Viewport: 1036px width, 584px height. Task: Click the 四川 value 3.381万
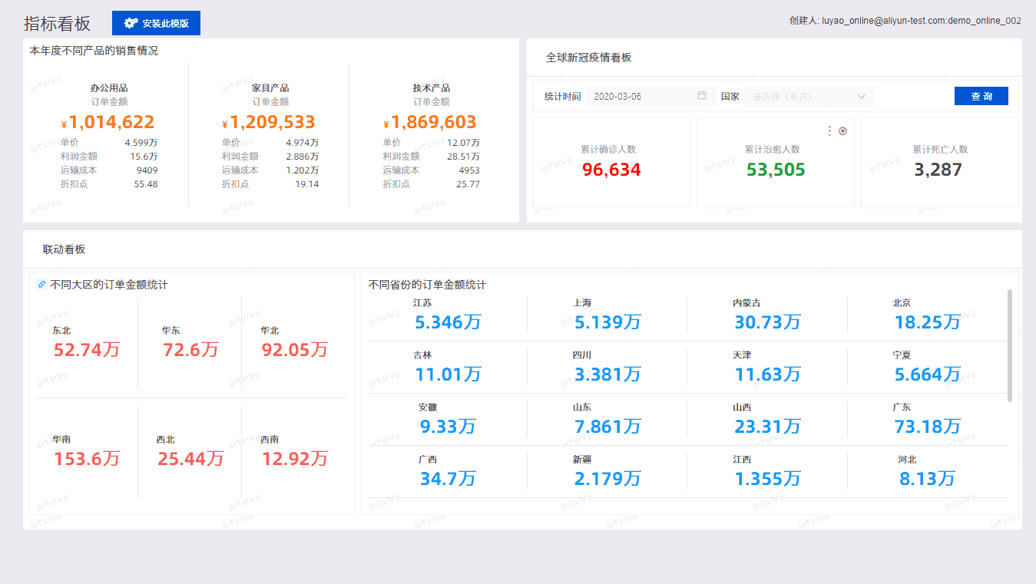pos(607,374)
